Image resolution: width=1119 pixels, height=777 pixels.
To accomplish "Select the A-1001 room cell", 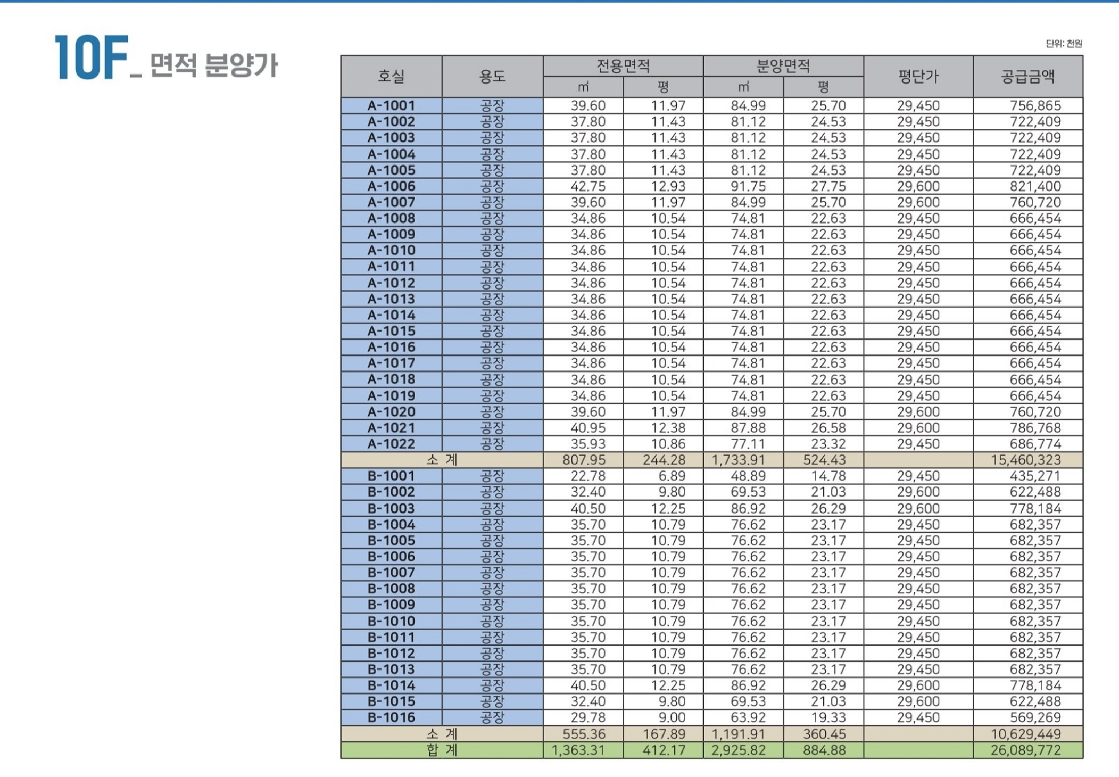I will [x=391, y=105].
